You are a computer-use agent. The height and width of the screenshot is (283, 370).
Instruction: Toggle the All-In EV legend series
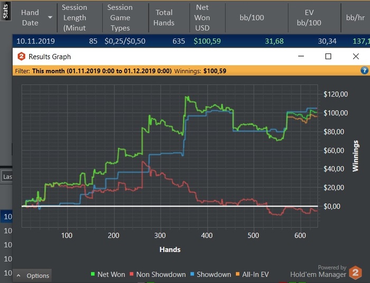252,274
